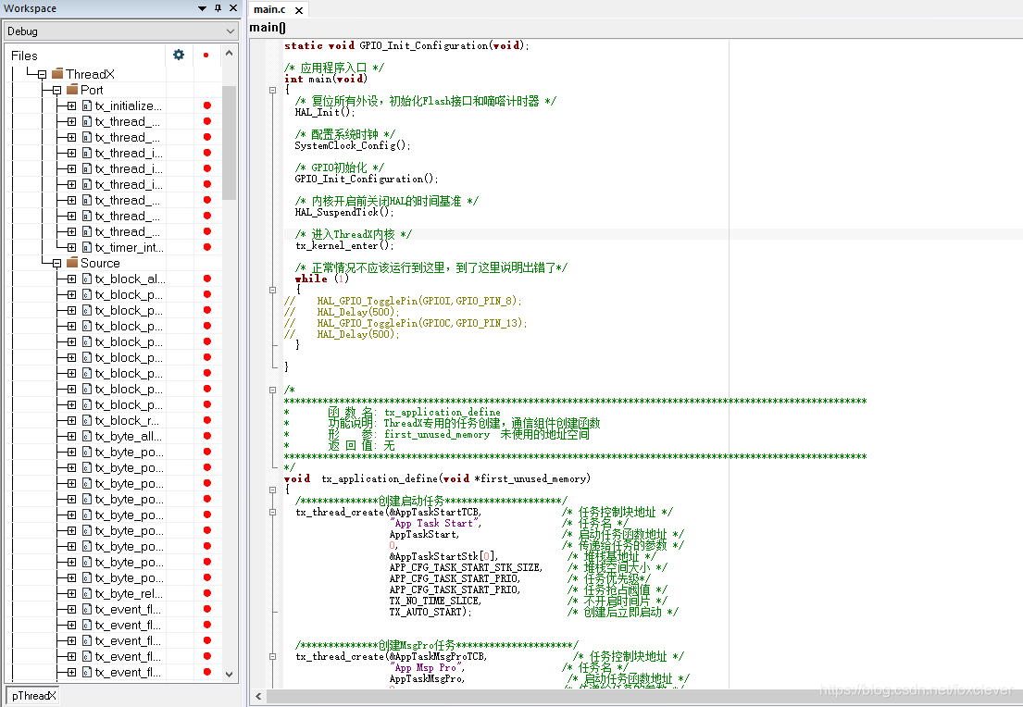This screenshot has height=707, width=1023.
Task: Click the APP_CFG_TASK_START_STK_SIZE argument
Action: [466, 567]
